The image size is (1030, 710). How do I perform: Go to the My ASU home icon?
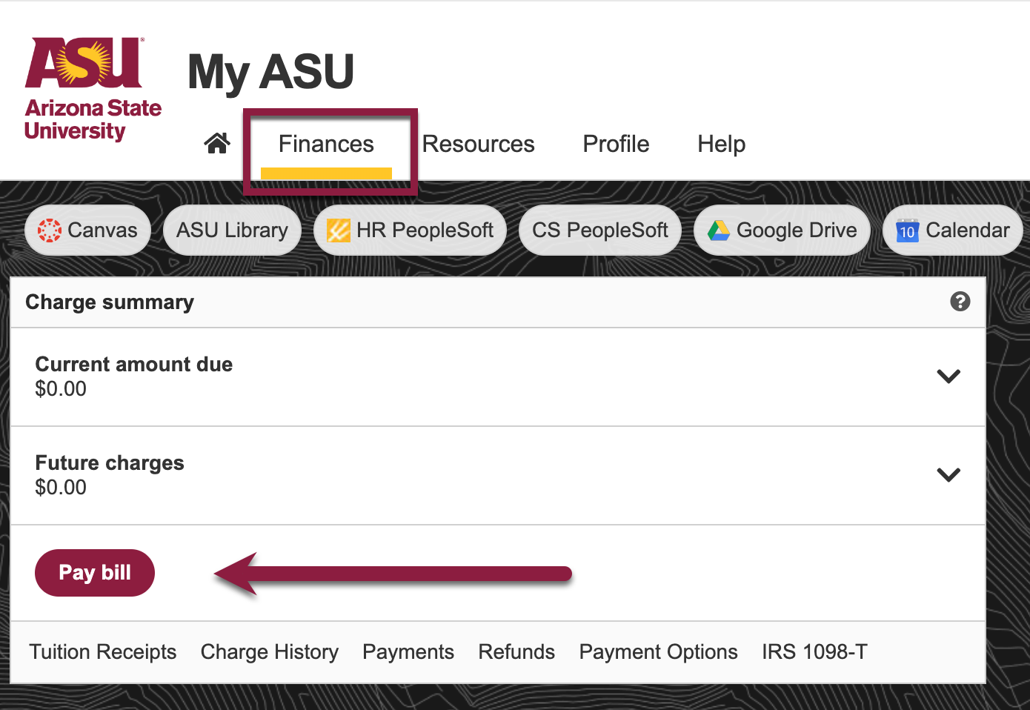point(217,143)
